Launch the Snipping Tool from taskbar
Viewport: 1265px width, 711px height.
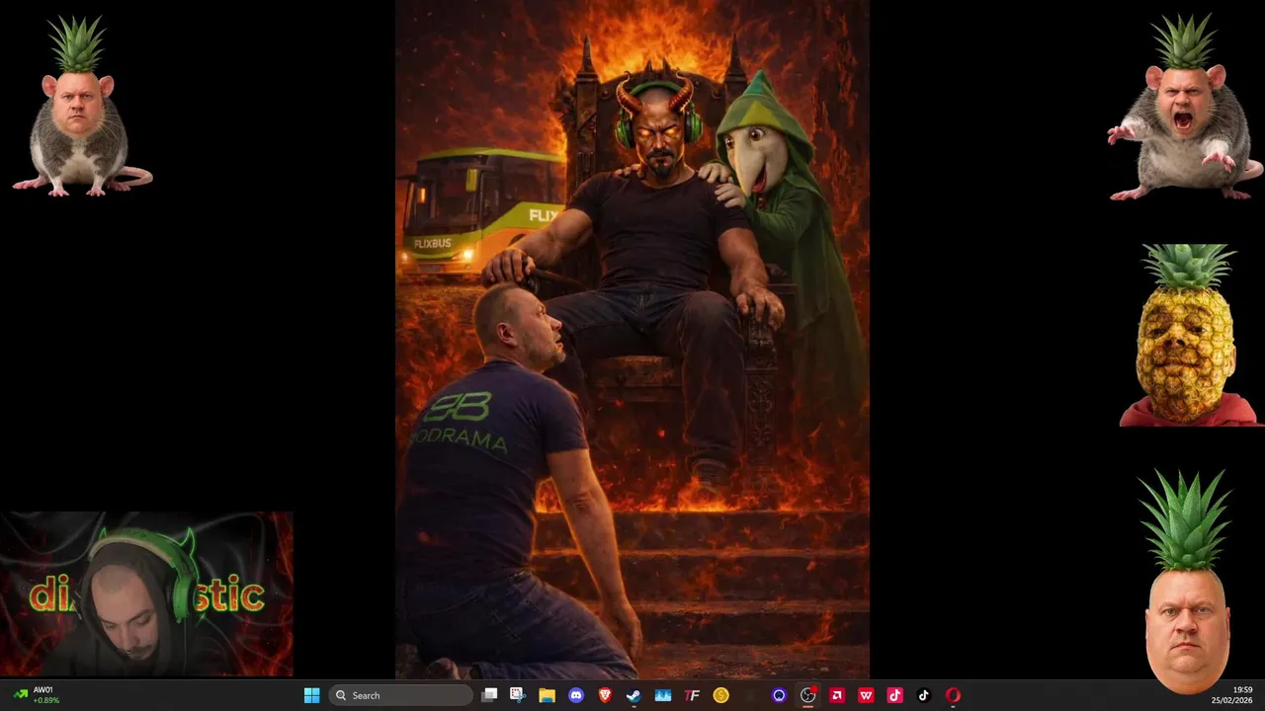pos(518,695)
